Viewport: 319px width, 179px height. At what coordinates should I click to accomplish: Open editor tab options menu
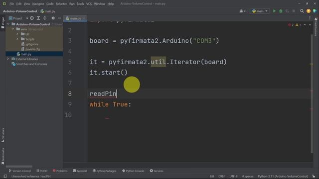[310, 18]
